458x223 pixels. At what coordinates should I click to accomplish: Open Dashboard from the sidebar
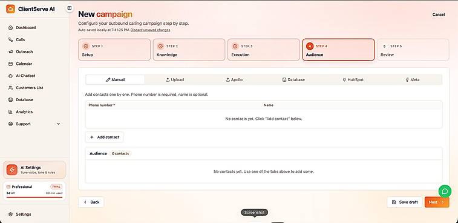34,27
